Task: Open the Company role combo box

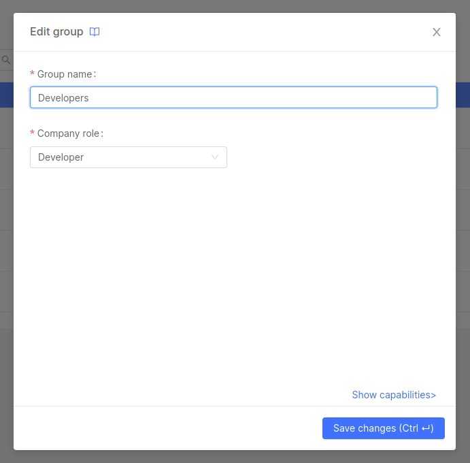Action: 129,157
